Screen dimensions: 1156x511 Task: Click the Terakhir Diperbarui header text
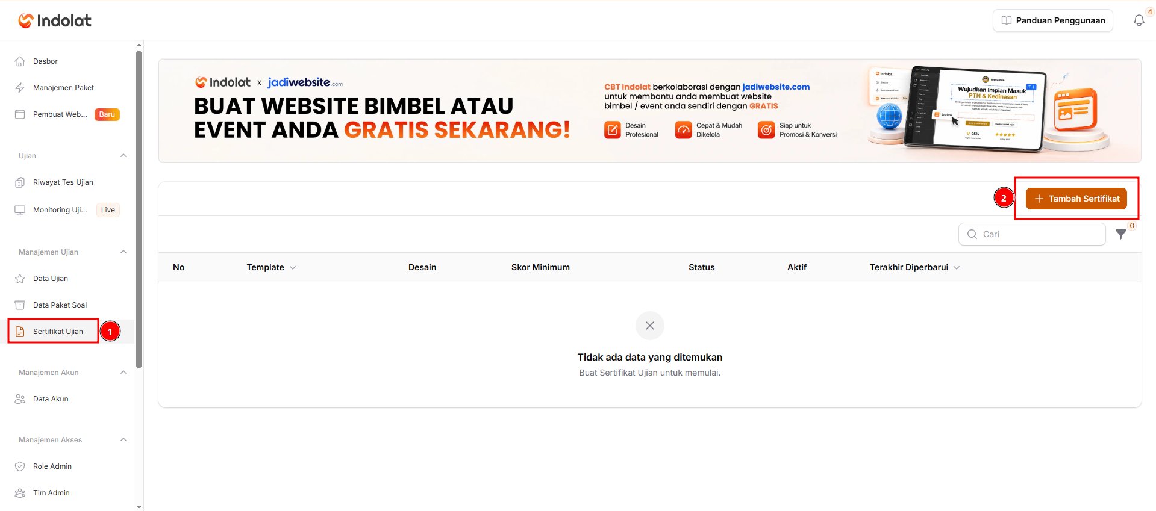909,267
